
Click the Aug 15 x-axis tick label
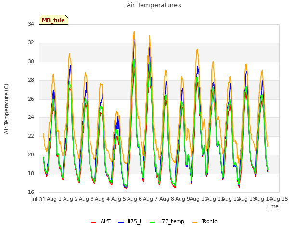click(x=279, y=199)
